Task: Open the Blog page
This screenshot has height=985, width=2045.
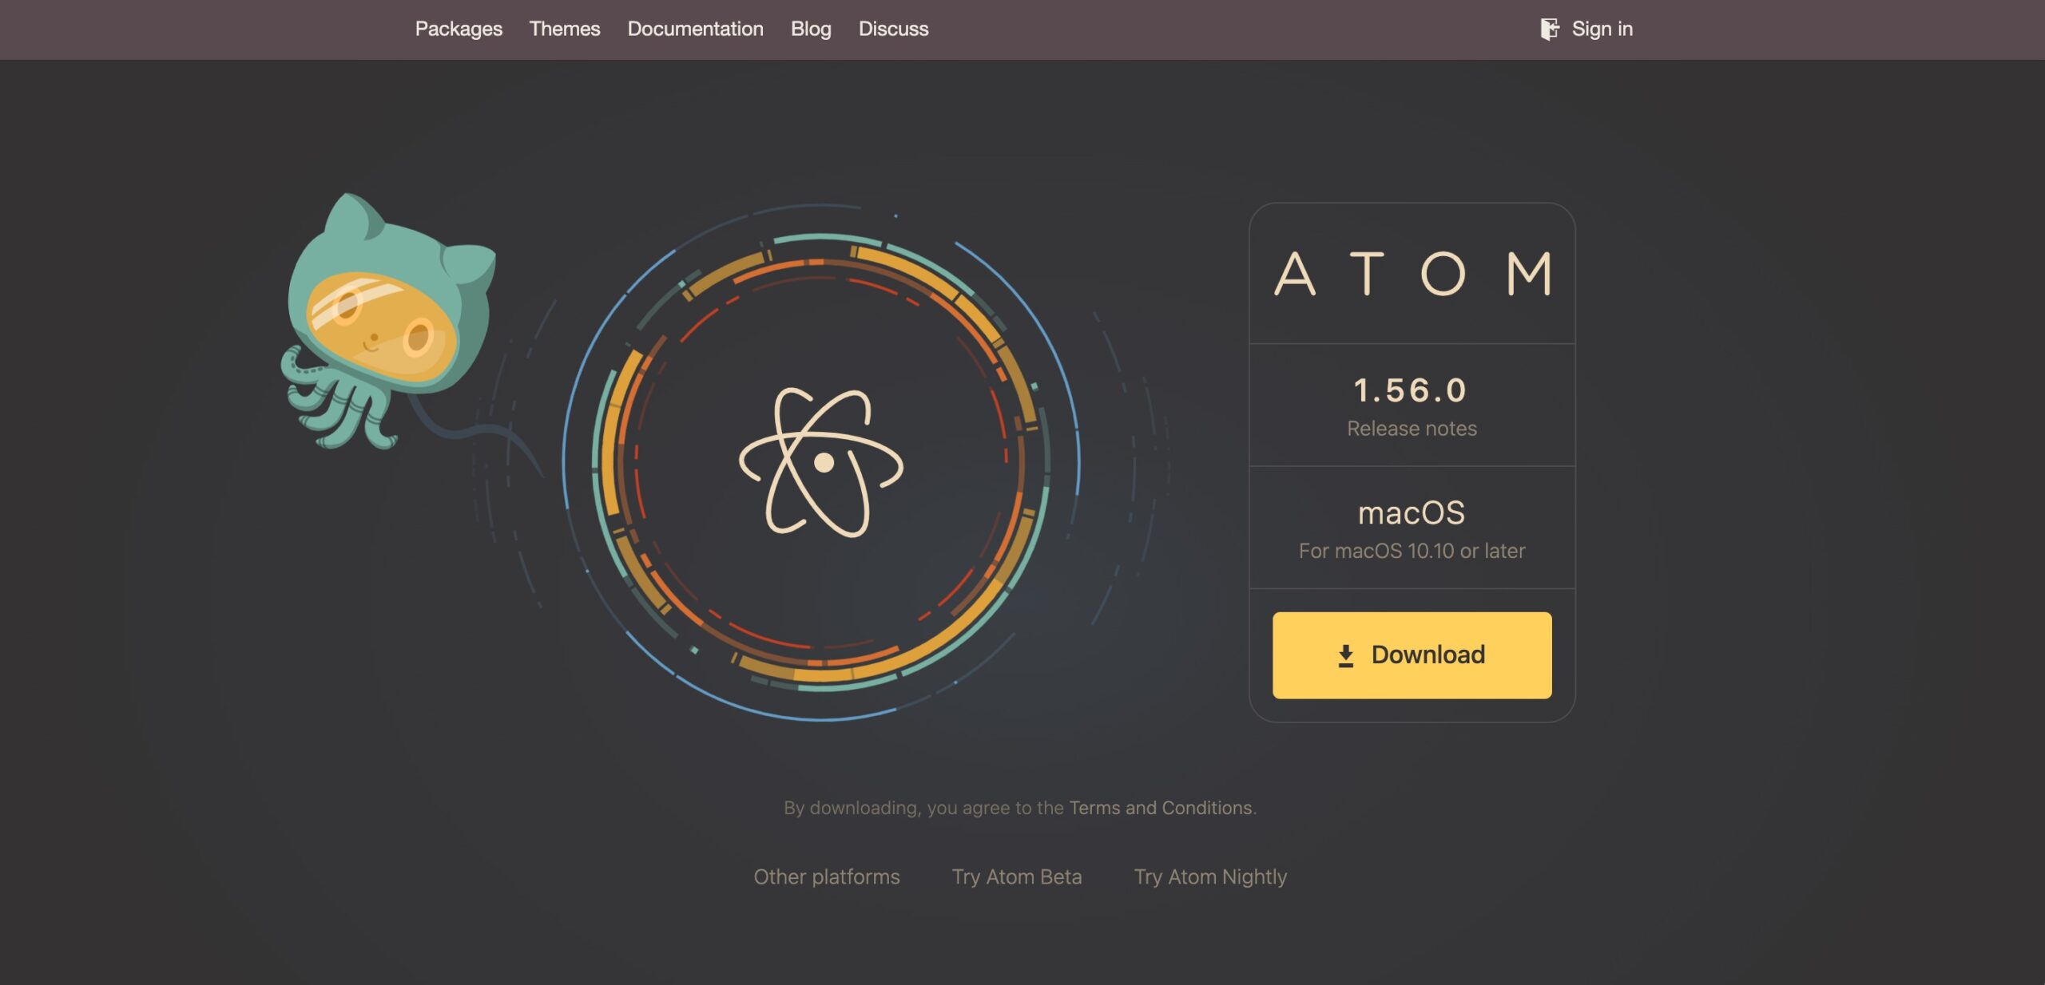Action: coord(809,29)
